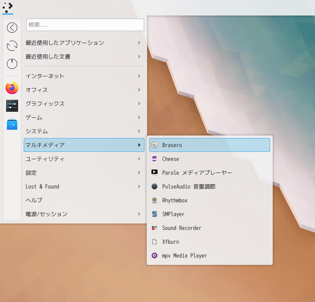The height and width of the screenshot is (302, 315).
Task: Expand arrow next to 電源/セッション
Action: tap(139, 214)
